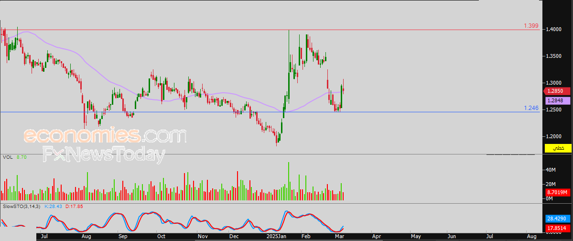Click the Feb date axis label

[305, 237]
